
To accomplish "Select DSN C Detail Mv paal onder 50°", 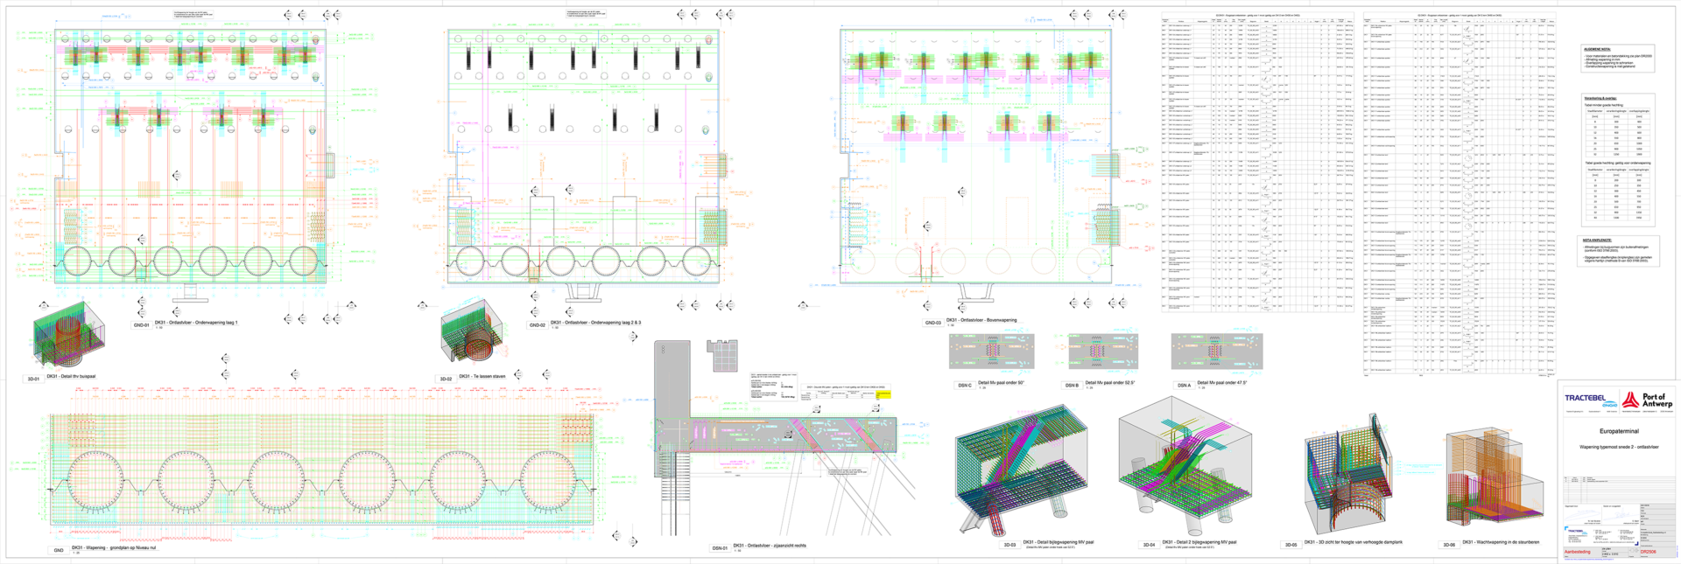I will (x=992, y=351).
